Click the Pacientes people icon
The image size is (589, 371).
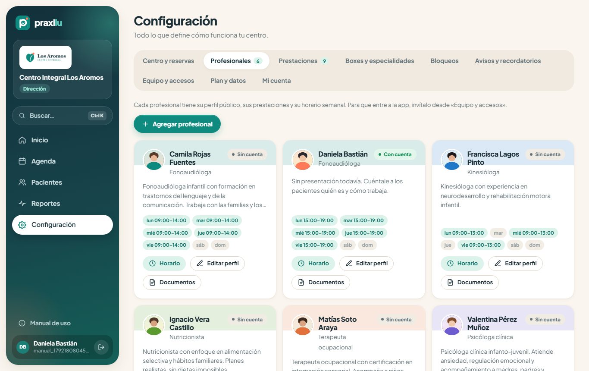[22, 182]
